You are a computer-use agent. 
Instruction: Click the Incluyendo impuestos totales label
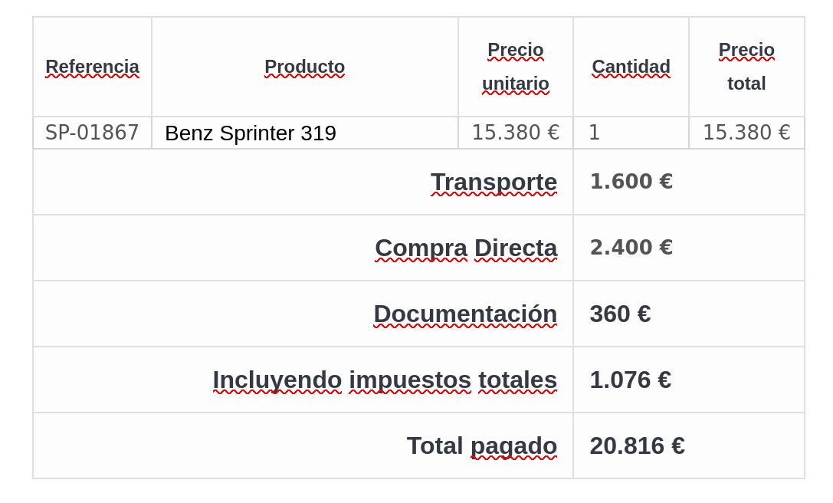pyautogui.click(x=385, y=380)
